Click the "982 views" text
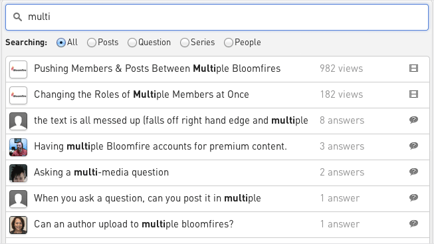Image resolution: width=434 pixels, height=244 pixels. (x=341, y=68)
